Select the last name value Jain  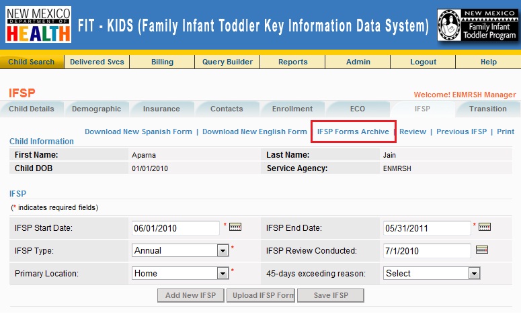389,155
